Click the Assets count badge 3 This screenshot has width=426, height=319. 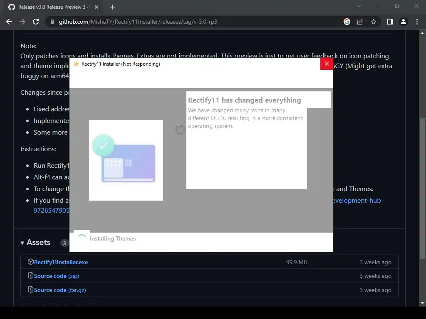pyautogui.click(x=64, y=243)
